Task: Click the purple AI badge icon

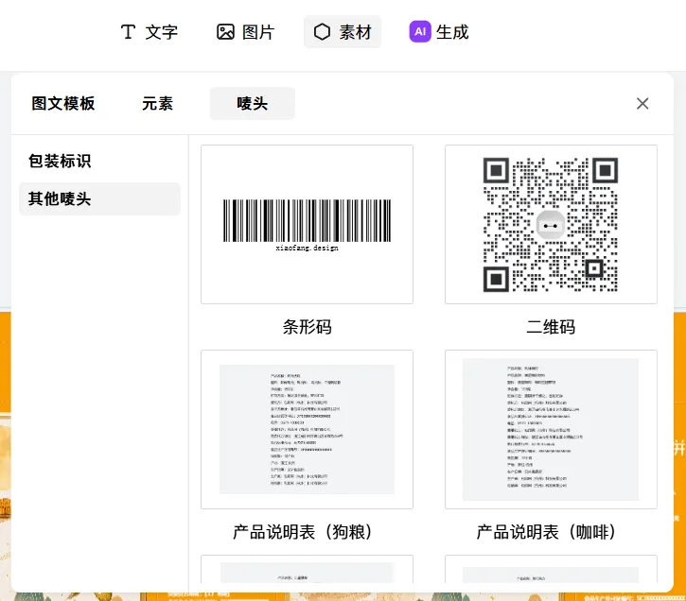Action: pos(420,32)
